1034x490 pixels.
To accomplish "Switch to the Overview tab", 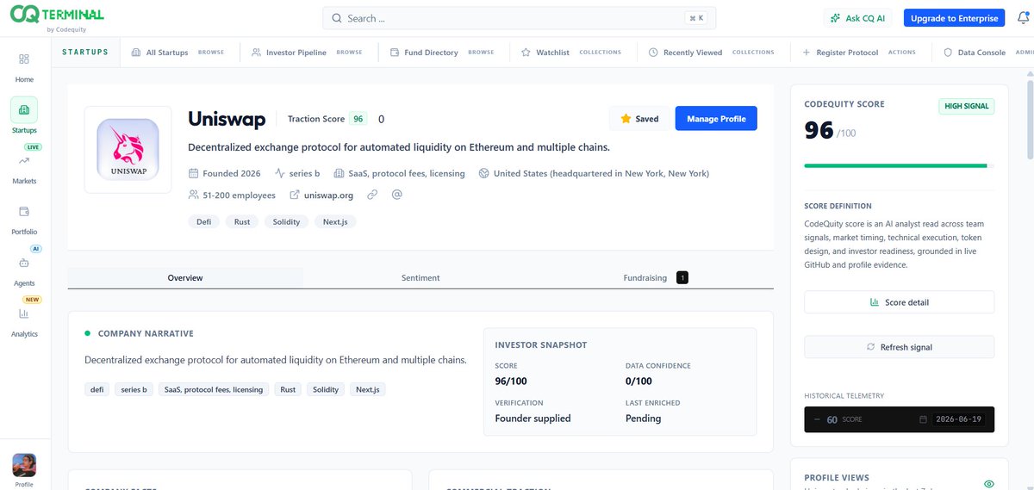I will (185, 277).
